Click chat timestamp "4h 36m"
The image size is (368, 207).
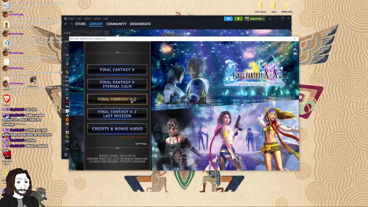(x=31, y=110)
